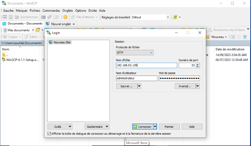The width and height of the screenshot is (251, 146).
Task: Switch to the Documents – Documents tab
Action: 22,24
